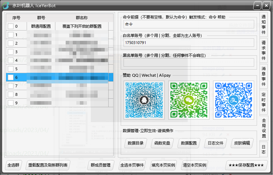Viewport: 273px width, 175px height.
Task: Open the 消息事件 tab
Action: click(263, 76)
